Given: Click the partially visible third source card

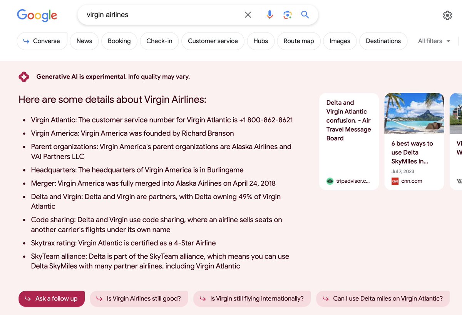Looking at the screenshot, I should [456, 142].
